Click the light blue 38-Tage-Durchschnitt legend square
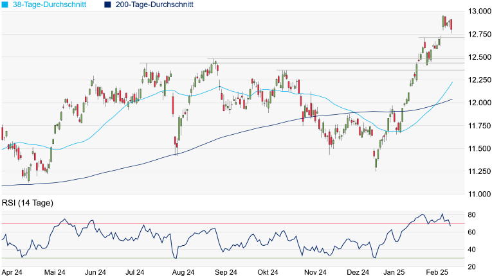This screenshot has width=492, height=276. [5, 4]
